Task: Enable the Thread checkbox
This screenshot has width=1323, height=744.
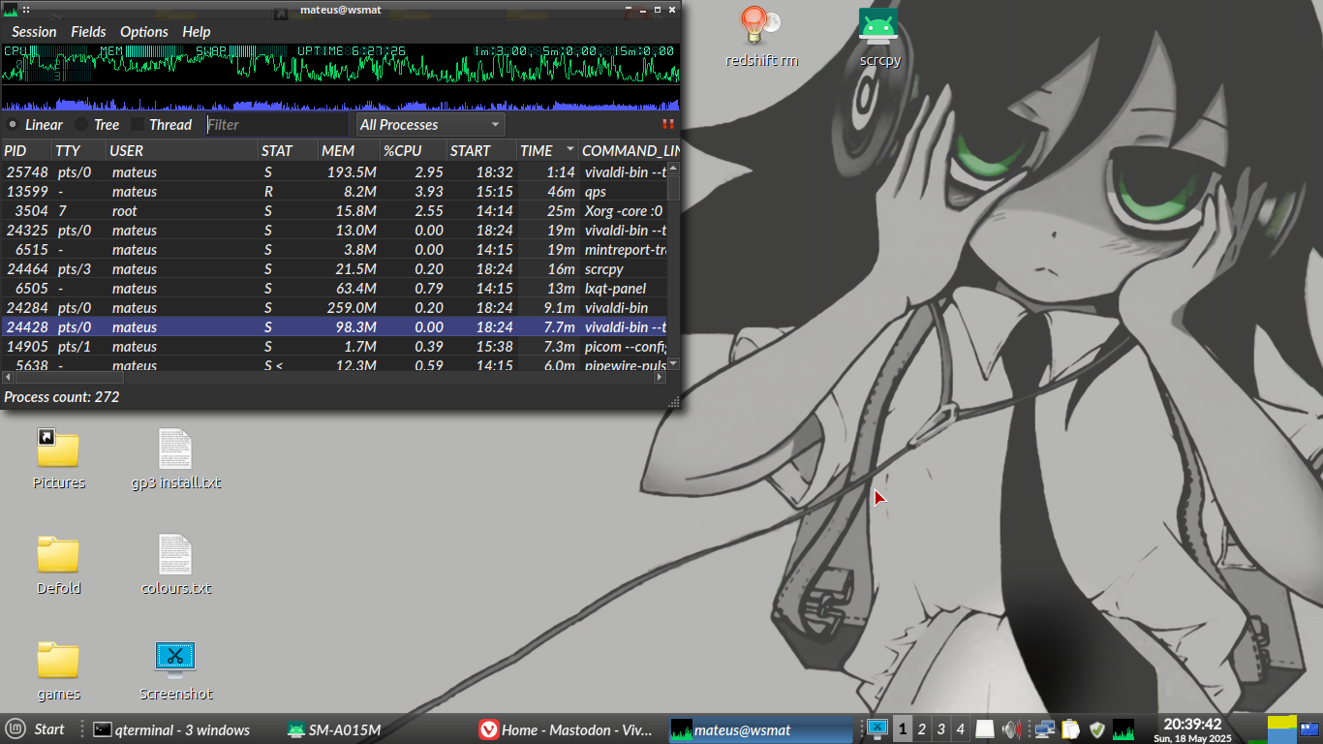Action: pyautogui.click(x=162, y=124)
